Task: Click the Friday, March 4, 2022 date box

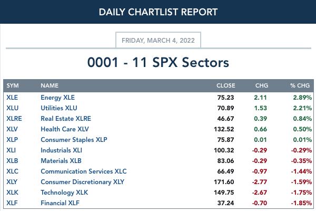Action: pos(158,40)
